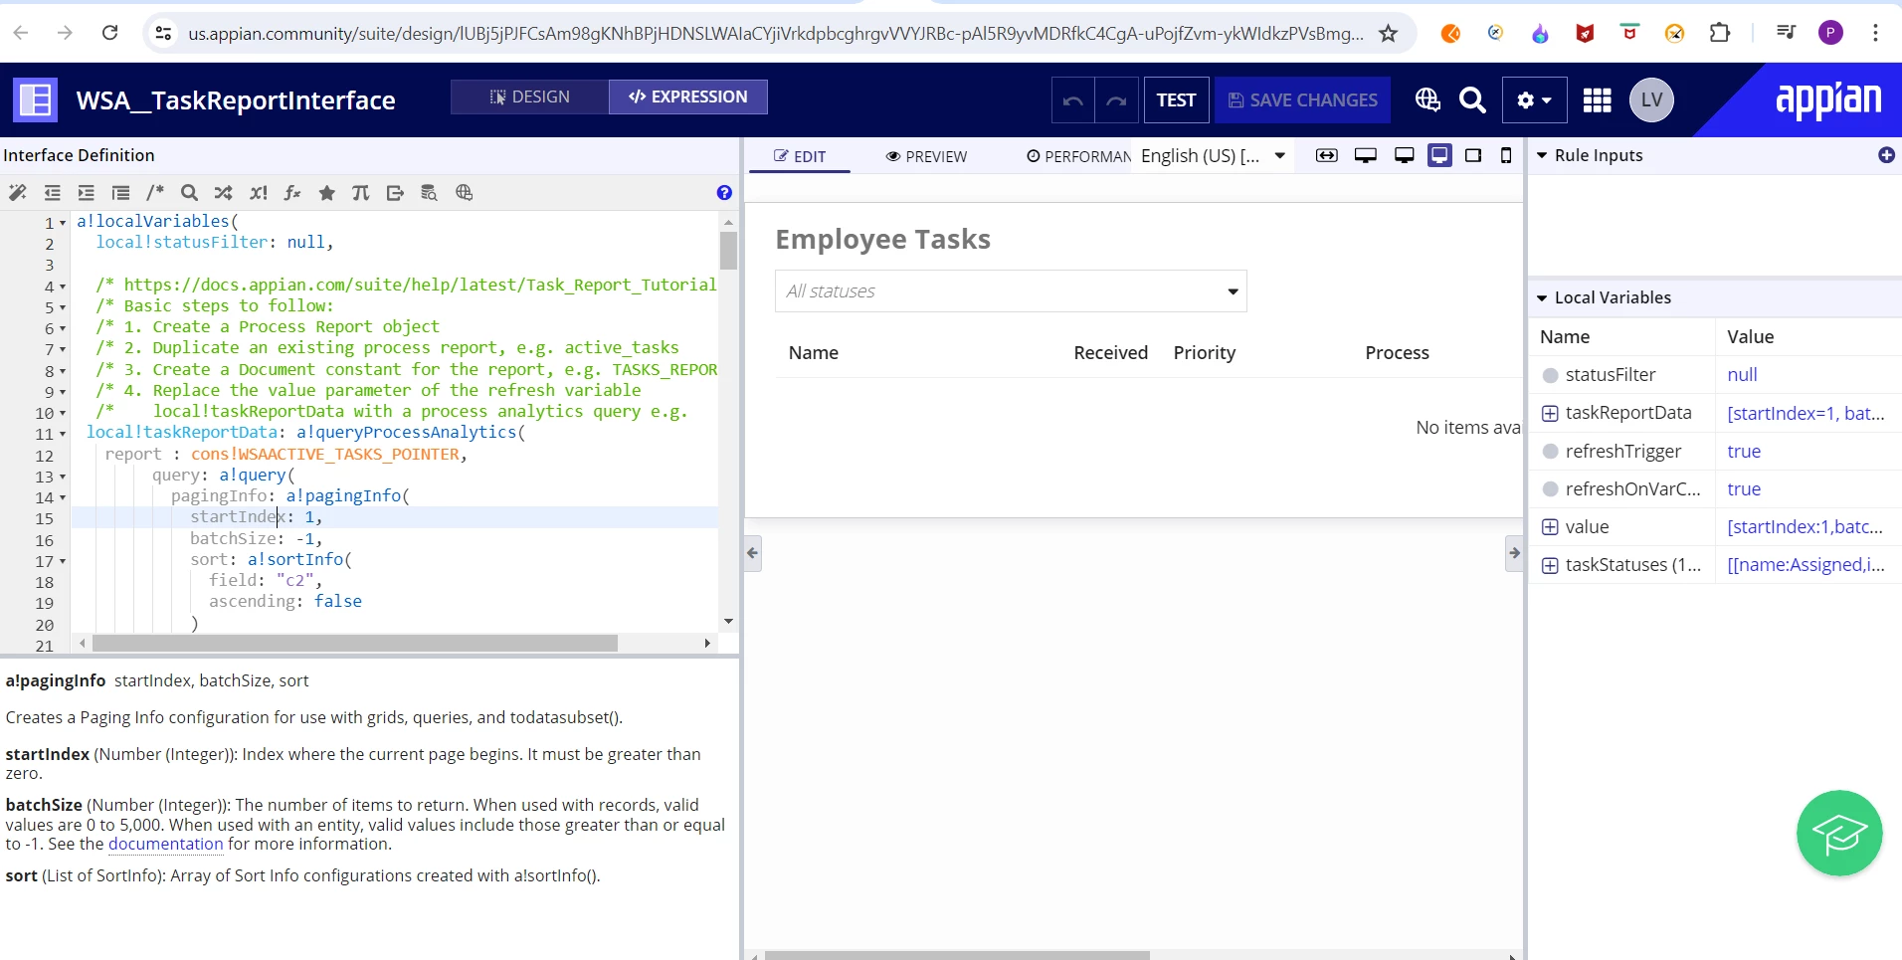Switch to EXPRESSION mode
1902x960 pixels.
688,96
